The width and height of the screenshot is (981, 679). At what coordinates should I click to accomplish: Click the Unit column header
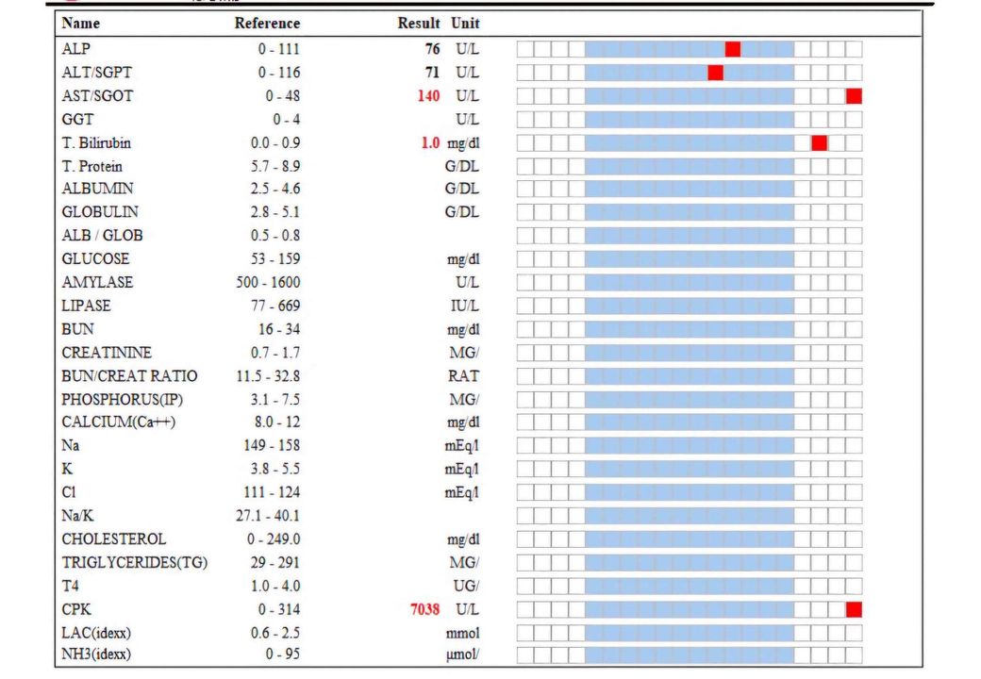(x=464, y=23)
